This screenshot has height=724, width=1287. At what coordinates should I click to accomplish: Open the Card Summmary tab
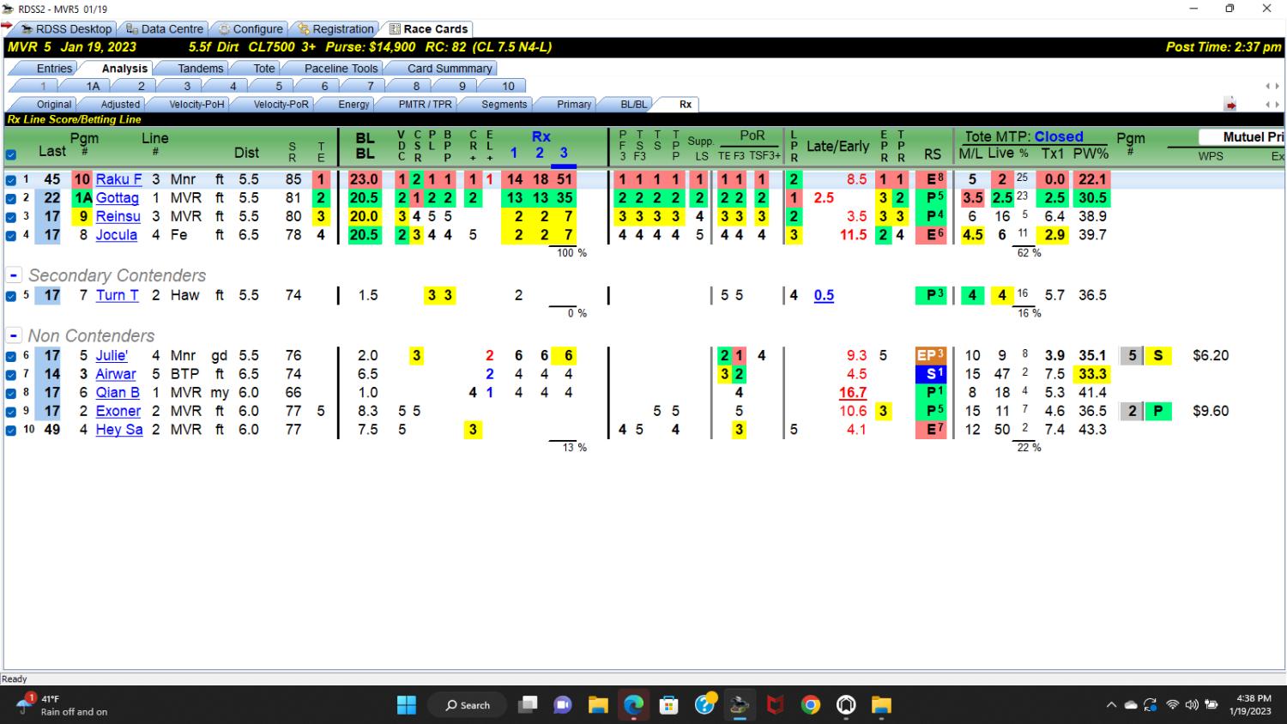(450, 69)
